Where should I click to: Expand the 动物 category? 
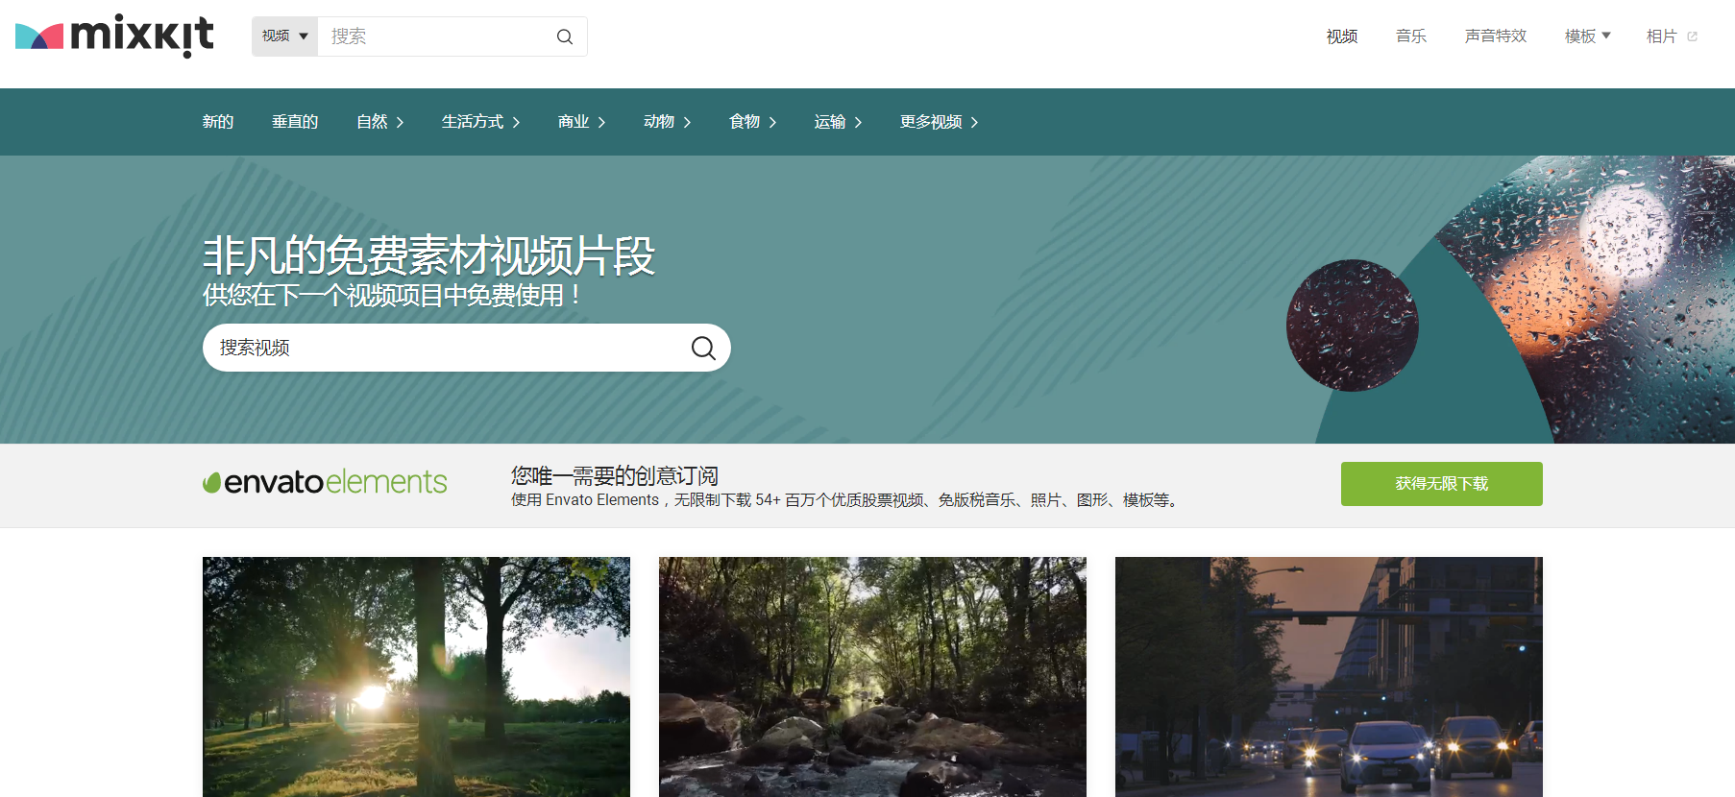[x=667, y=122]
